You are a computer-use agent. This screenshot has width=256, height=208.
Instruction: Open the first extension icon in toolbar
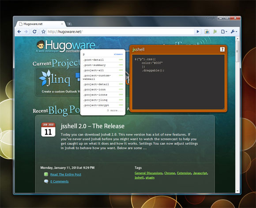[x=207, y=31]
